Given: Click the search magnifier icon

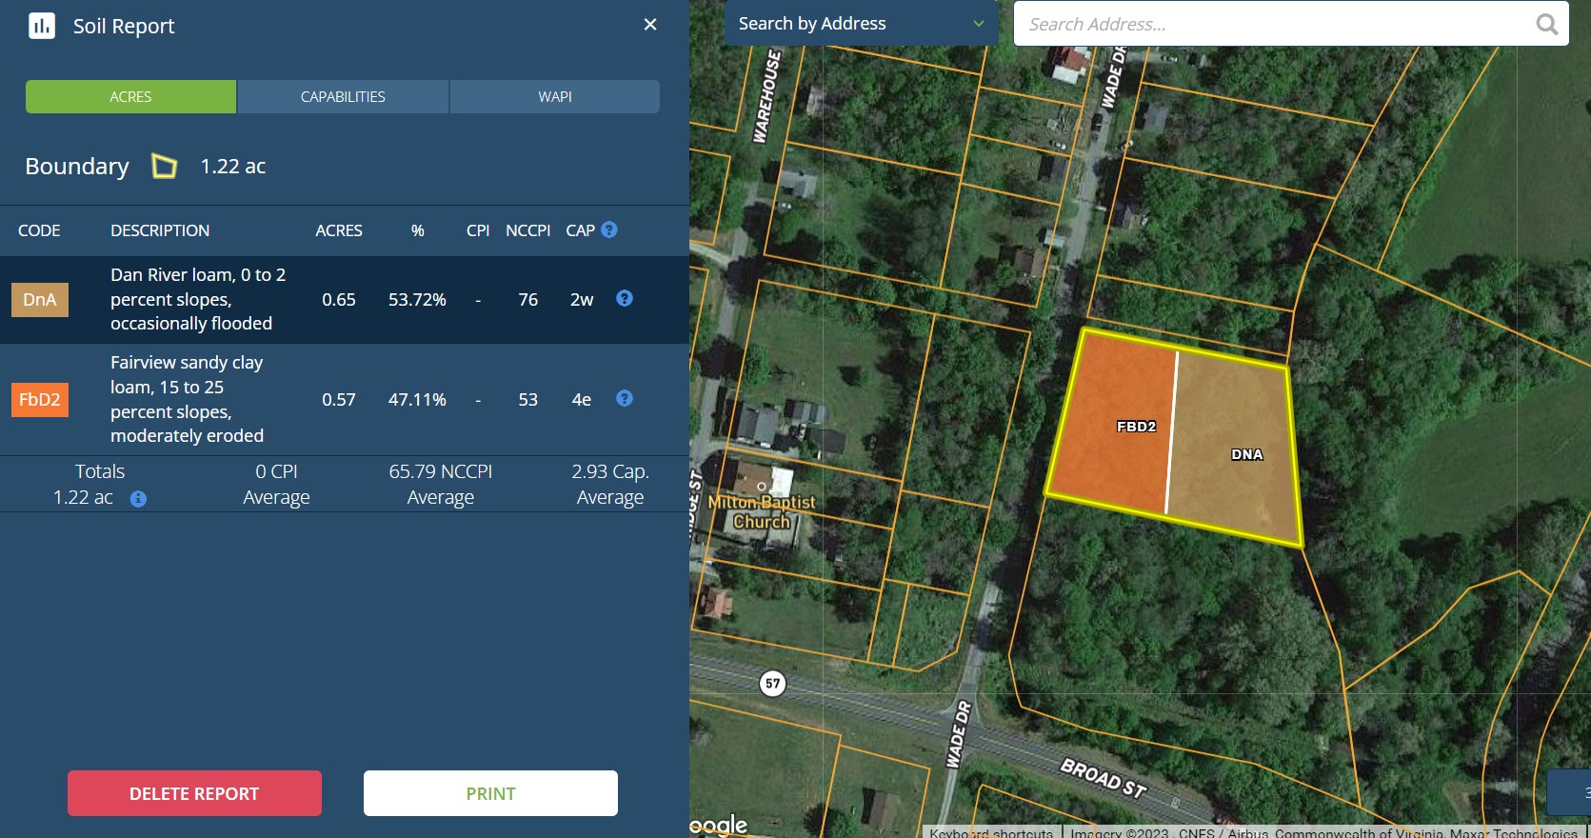Looking at the screenshot, I should pos(1547,25).
